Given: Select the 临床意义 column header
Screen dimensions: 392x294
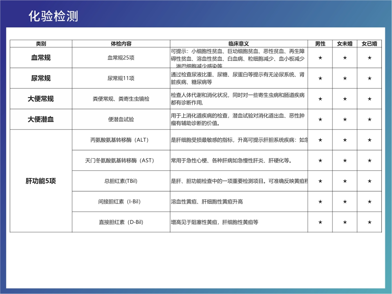Looking at the screenshot, I should point(239,43).
